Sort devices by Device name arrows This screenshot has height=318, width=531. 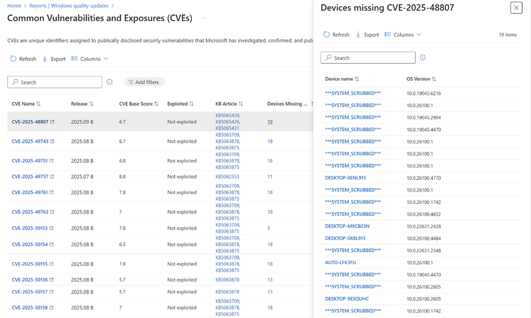coord(357,79)
